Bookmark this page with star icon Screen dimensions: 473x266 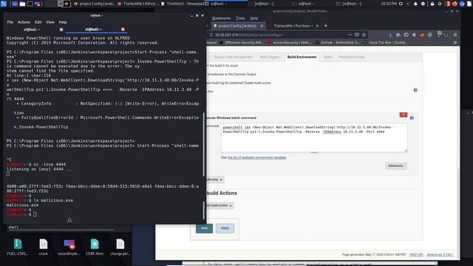point(364,35)
